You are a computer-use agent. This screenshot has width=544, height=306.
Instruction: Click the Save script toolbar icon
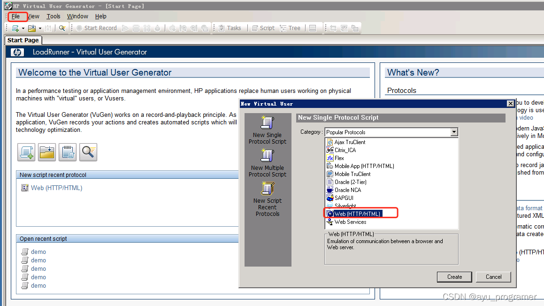tap(48, 28)
